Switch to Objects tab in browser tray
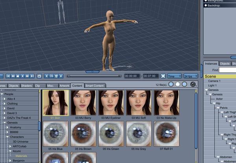The width and height of the screenshot is (236, 163). coord(13,86)
